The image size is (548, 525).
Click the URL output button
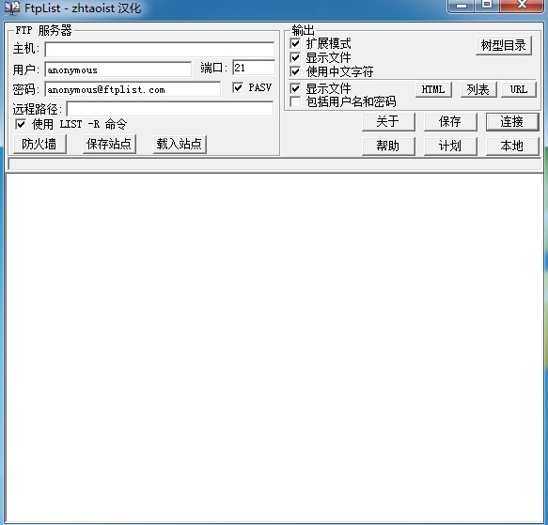point(519,90)
